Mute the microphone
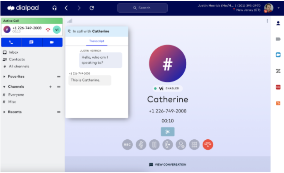284x173 pixels. (x=141, y=145)
